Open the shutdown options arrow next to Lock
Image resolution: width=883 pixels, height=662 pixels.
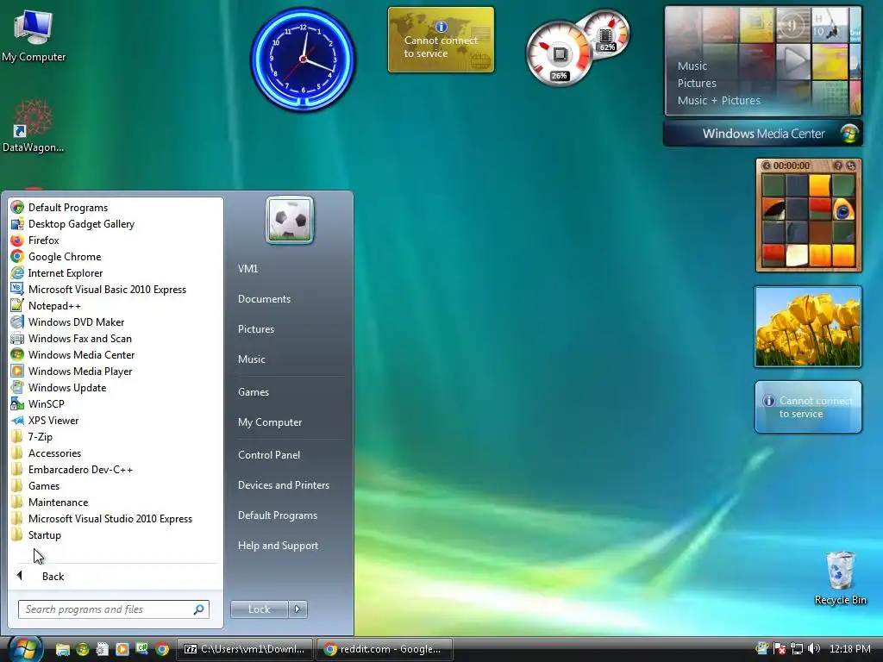pos(297,609)
